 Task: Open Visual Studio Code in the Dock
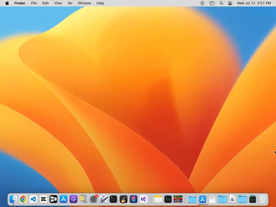pos(33,199)
